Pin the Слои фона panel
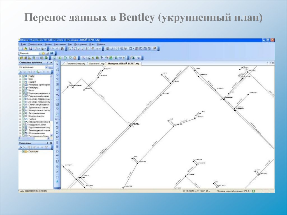Viewport: 287px width, 215px height. click(47, 143)
